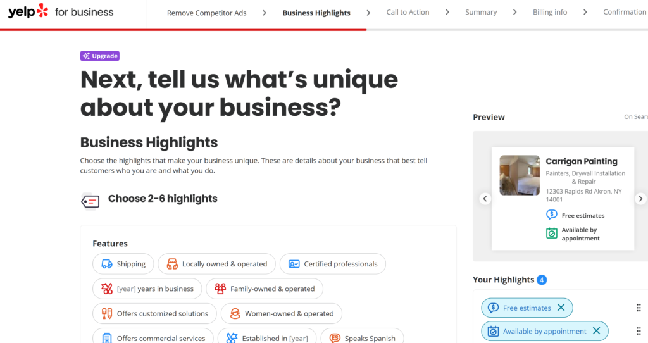Click the Women-owned & operated icon
648x343 pixels.
(235, 313)
